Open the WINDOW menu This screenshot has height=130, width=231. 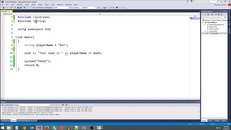(x=69, y=5)
